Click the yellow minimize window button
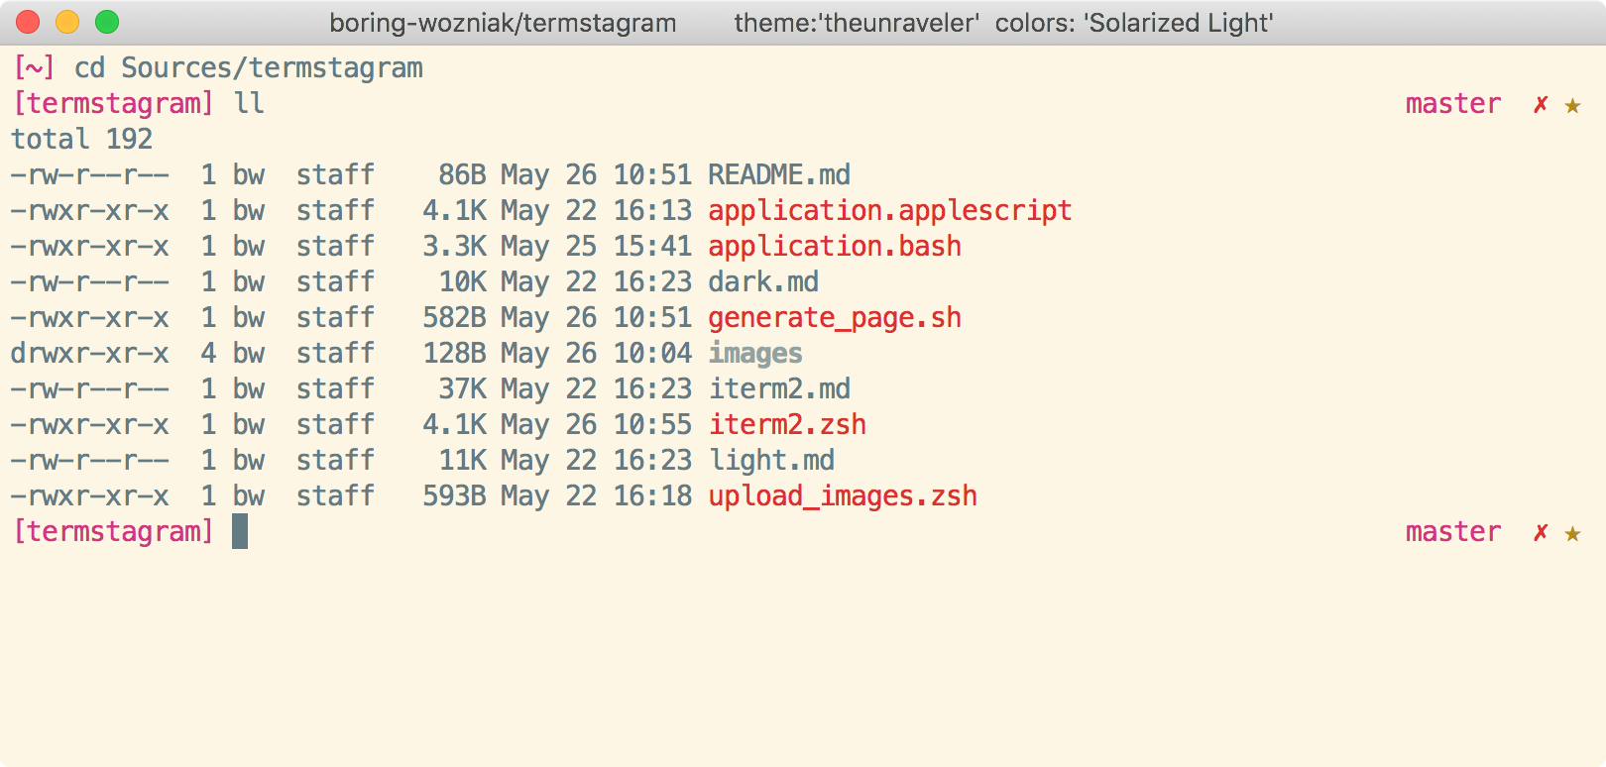The width and height of the screenshot is (1606, 767). point(67,22)
